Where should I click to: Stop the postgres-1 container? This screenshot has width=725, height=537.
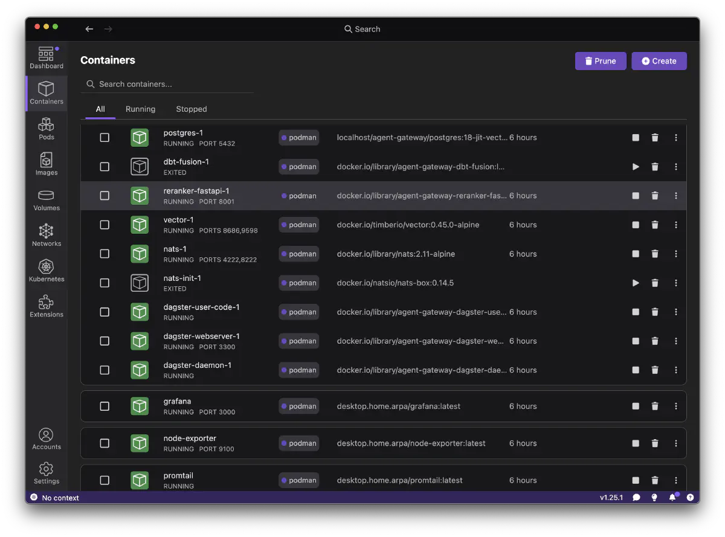(636, 138)
